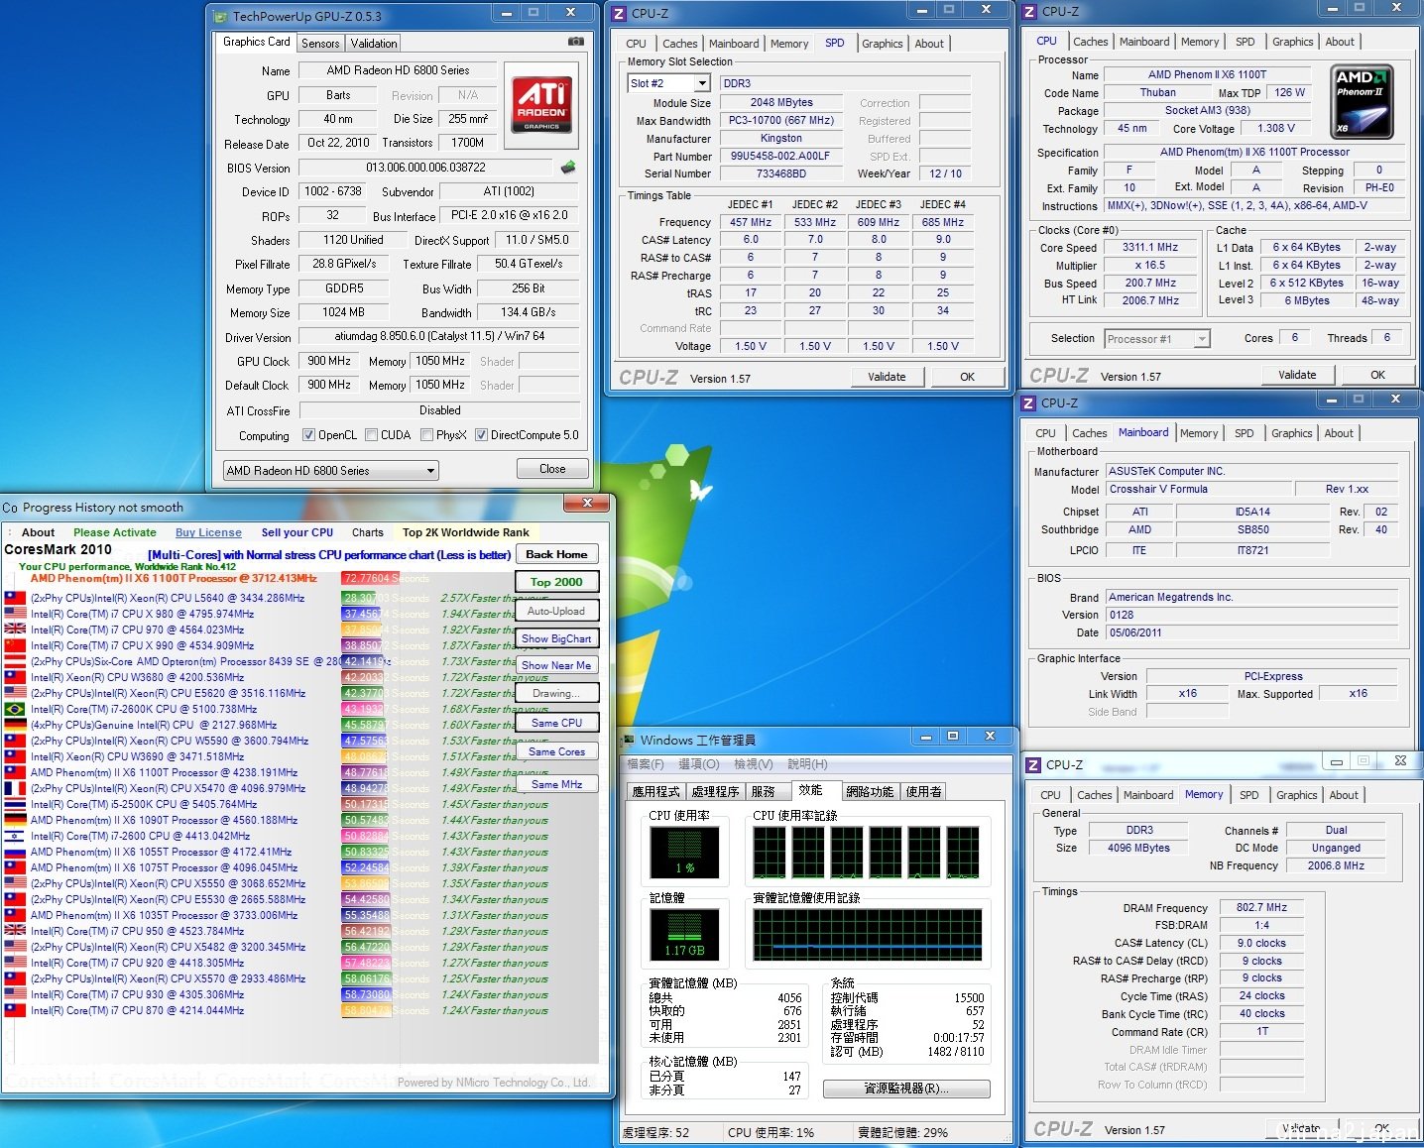Image resolution: width=1424 pixels, height=1148 pixels.
Task: Click the Same CPU button
Action: [x=556, y=723]
